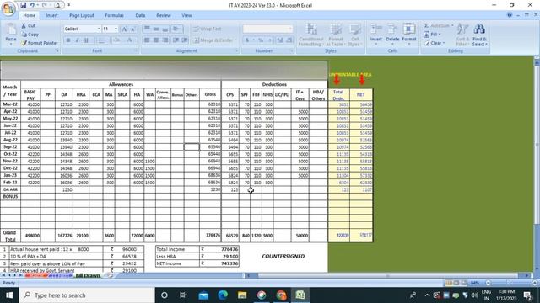The height and width of the screenshot is (303, 540).
Task: Increase font size with Grow Font
Action: 125,29
